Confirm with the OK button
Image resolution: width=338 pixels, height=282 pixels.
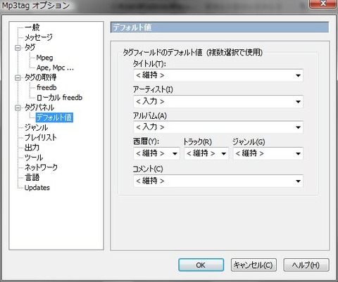pos(201,265)
